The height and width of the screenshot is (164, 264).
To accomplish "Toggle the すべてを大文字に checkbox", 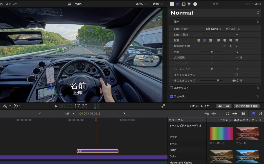I will tap(236, 75).
